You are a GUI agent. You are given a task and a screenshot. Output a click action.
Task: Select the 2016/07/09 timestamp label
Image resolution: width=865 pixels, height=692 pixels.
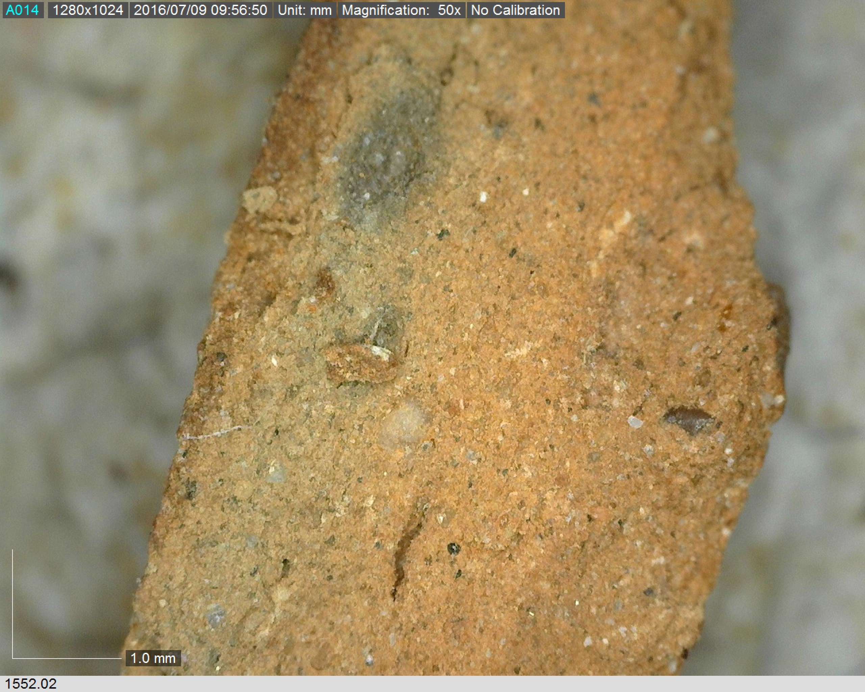click(x=200, y=10)
